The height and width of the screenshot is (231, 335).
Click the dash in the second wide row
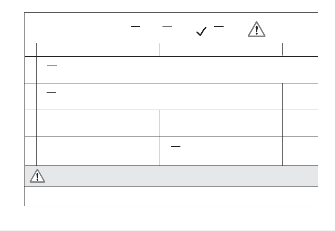(51, 93)
